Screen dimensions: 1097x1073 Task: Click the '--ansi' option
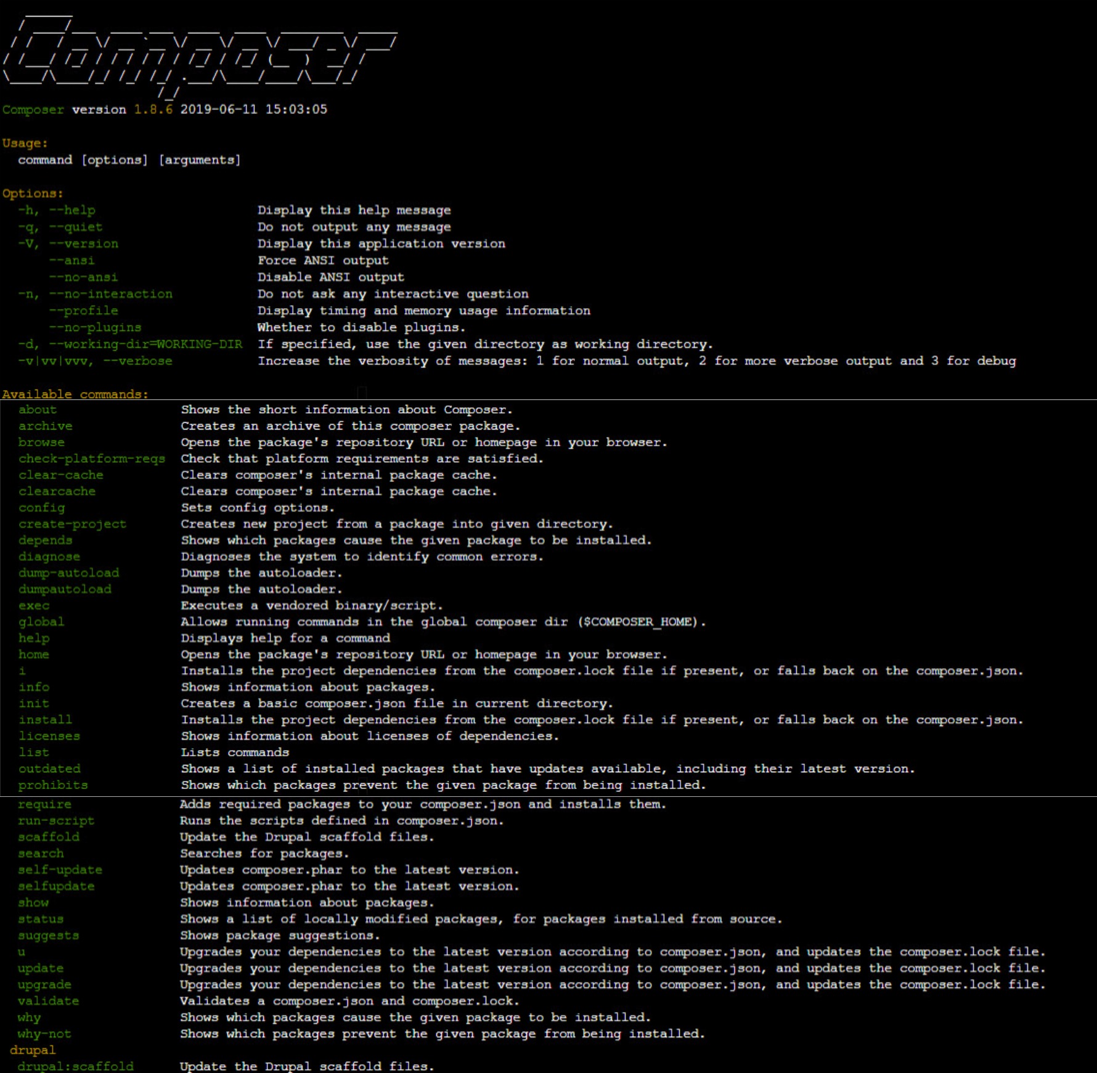(x=72, y=260)
